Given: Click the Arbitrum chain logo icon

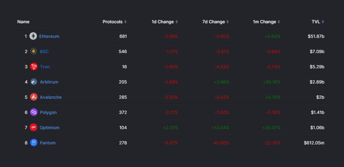Looking at the screenshot, I should coord(34,82).
